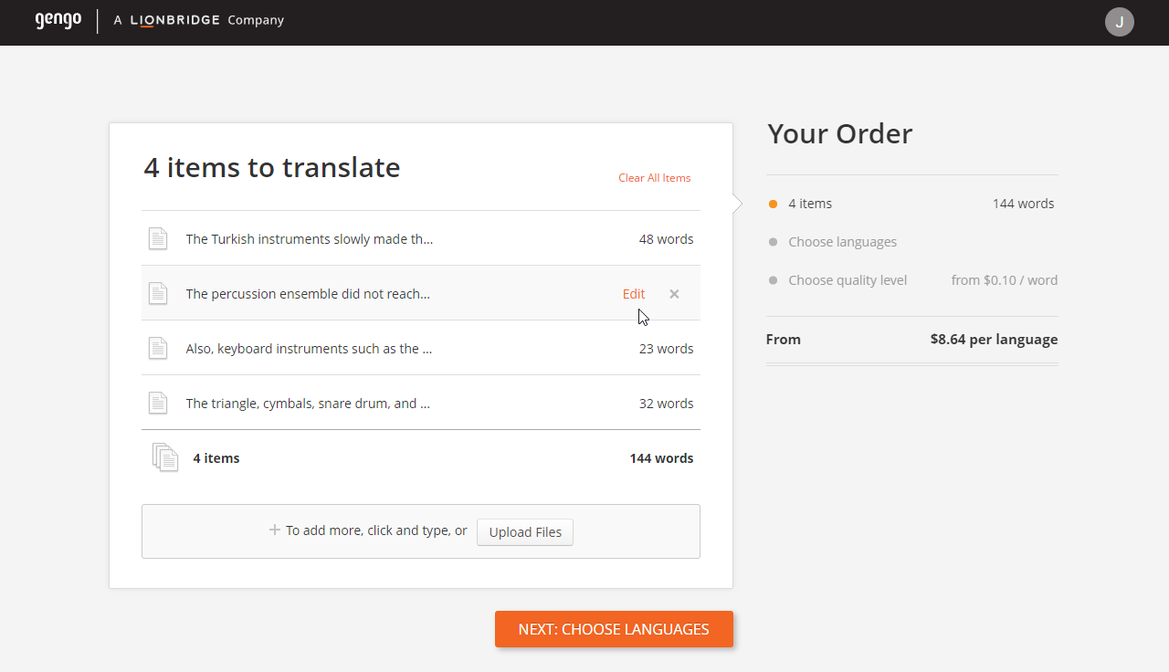Edit the percussion ensemble item

tap(633, 293)
